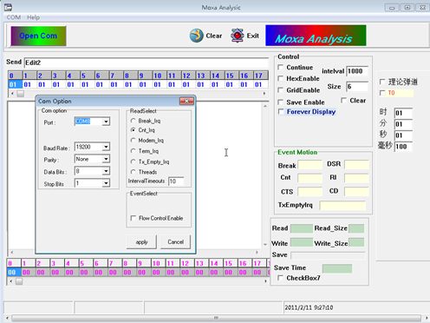Open the Baud Rate dropdown
Image resolution: width=430 pixels, height=323 pixels.
[106, 147]
